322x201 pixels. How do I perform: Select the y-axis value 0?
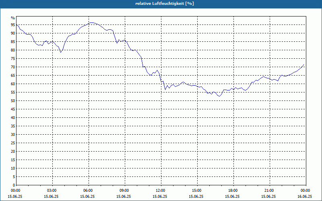click(x=14, y=185)
